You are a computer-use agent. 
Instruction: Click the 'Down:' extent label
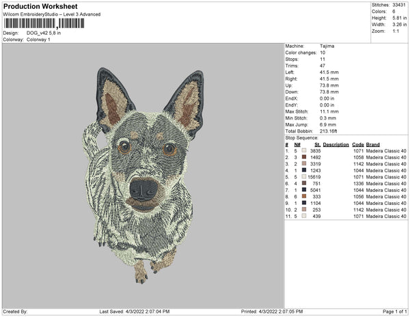(292, 92)
